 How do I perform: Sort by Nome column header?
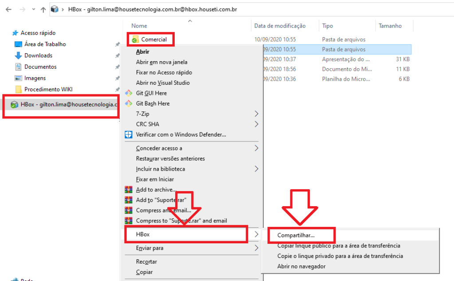pyautogui.click(x=139, y=26)
